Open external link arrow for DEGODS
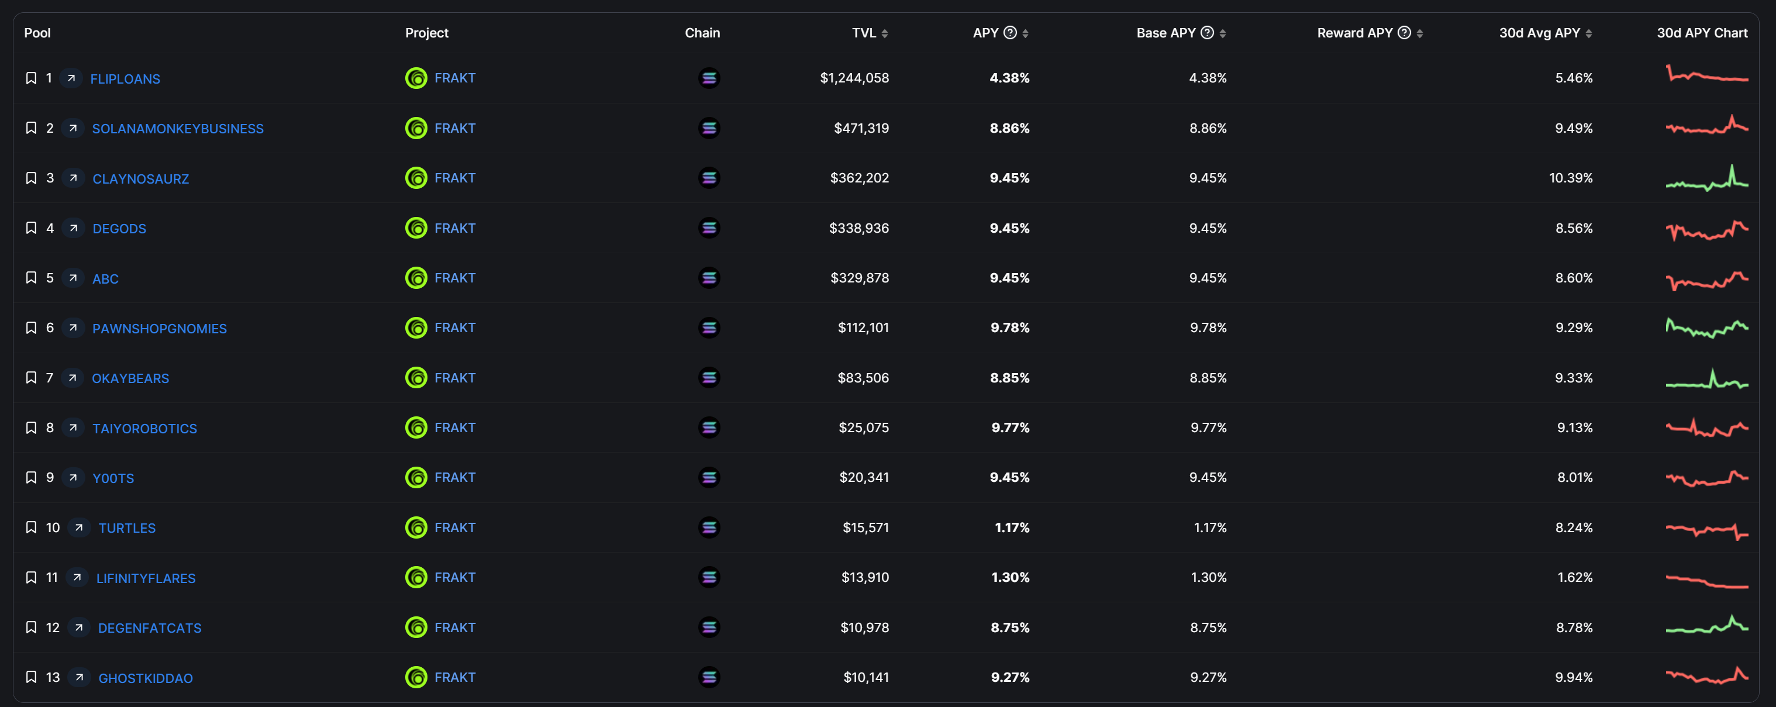 coord(73,227)
